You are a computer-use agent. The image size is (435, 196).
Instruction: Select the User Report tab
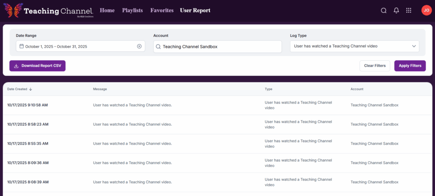pos(195,11)
